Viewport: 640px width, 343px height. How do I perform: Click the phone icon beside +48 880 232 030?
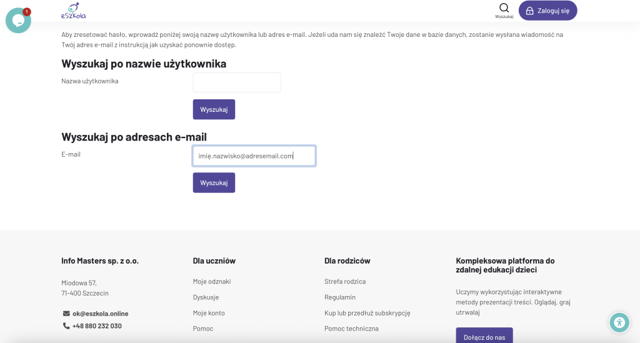point(66,326)
